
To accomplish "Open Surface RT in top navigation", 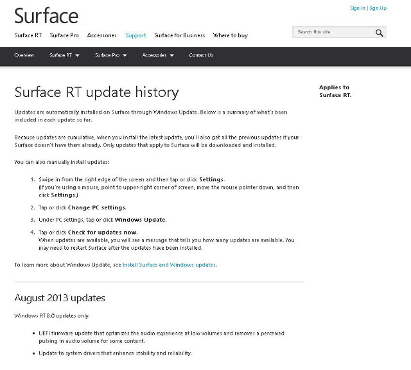I will pos(28,35).
